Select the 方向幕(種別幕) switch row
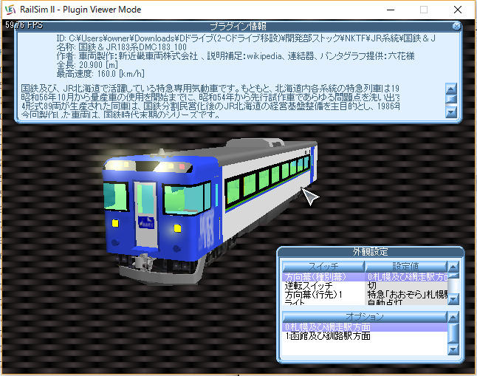Screen dimensions: 477x376 pyautogui.click(x=323, y=277)
